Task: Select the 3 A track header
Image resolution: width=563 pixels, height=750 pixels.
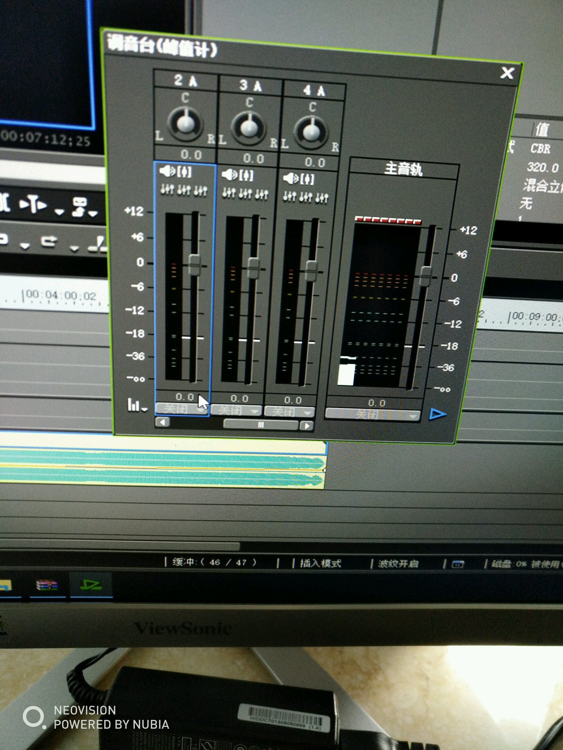Action: pos(251,86)
